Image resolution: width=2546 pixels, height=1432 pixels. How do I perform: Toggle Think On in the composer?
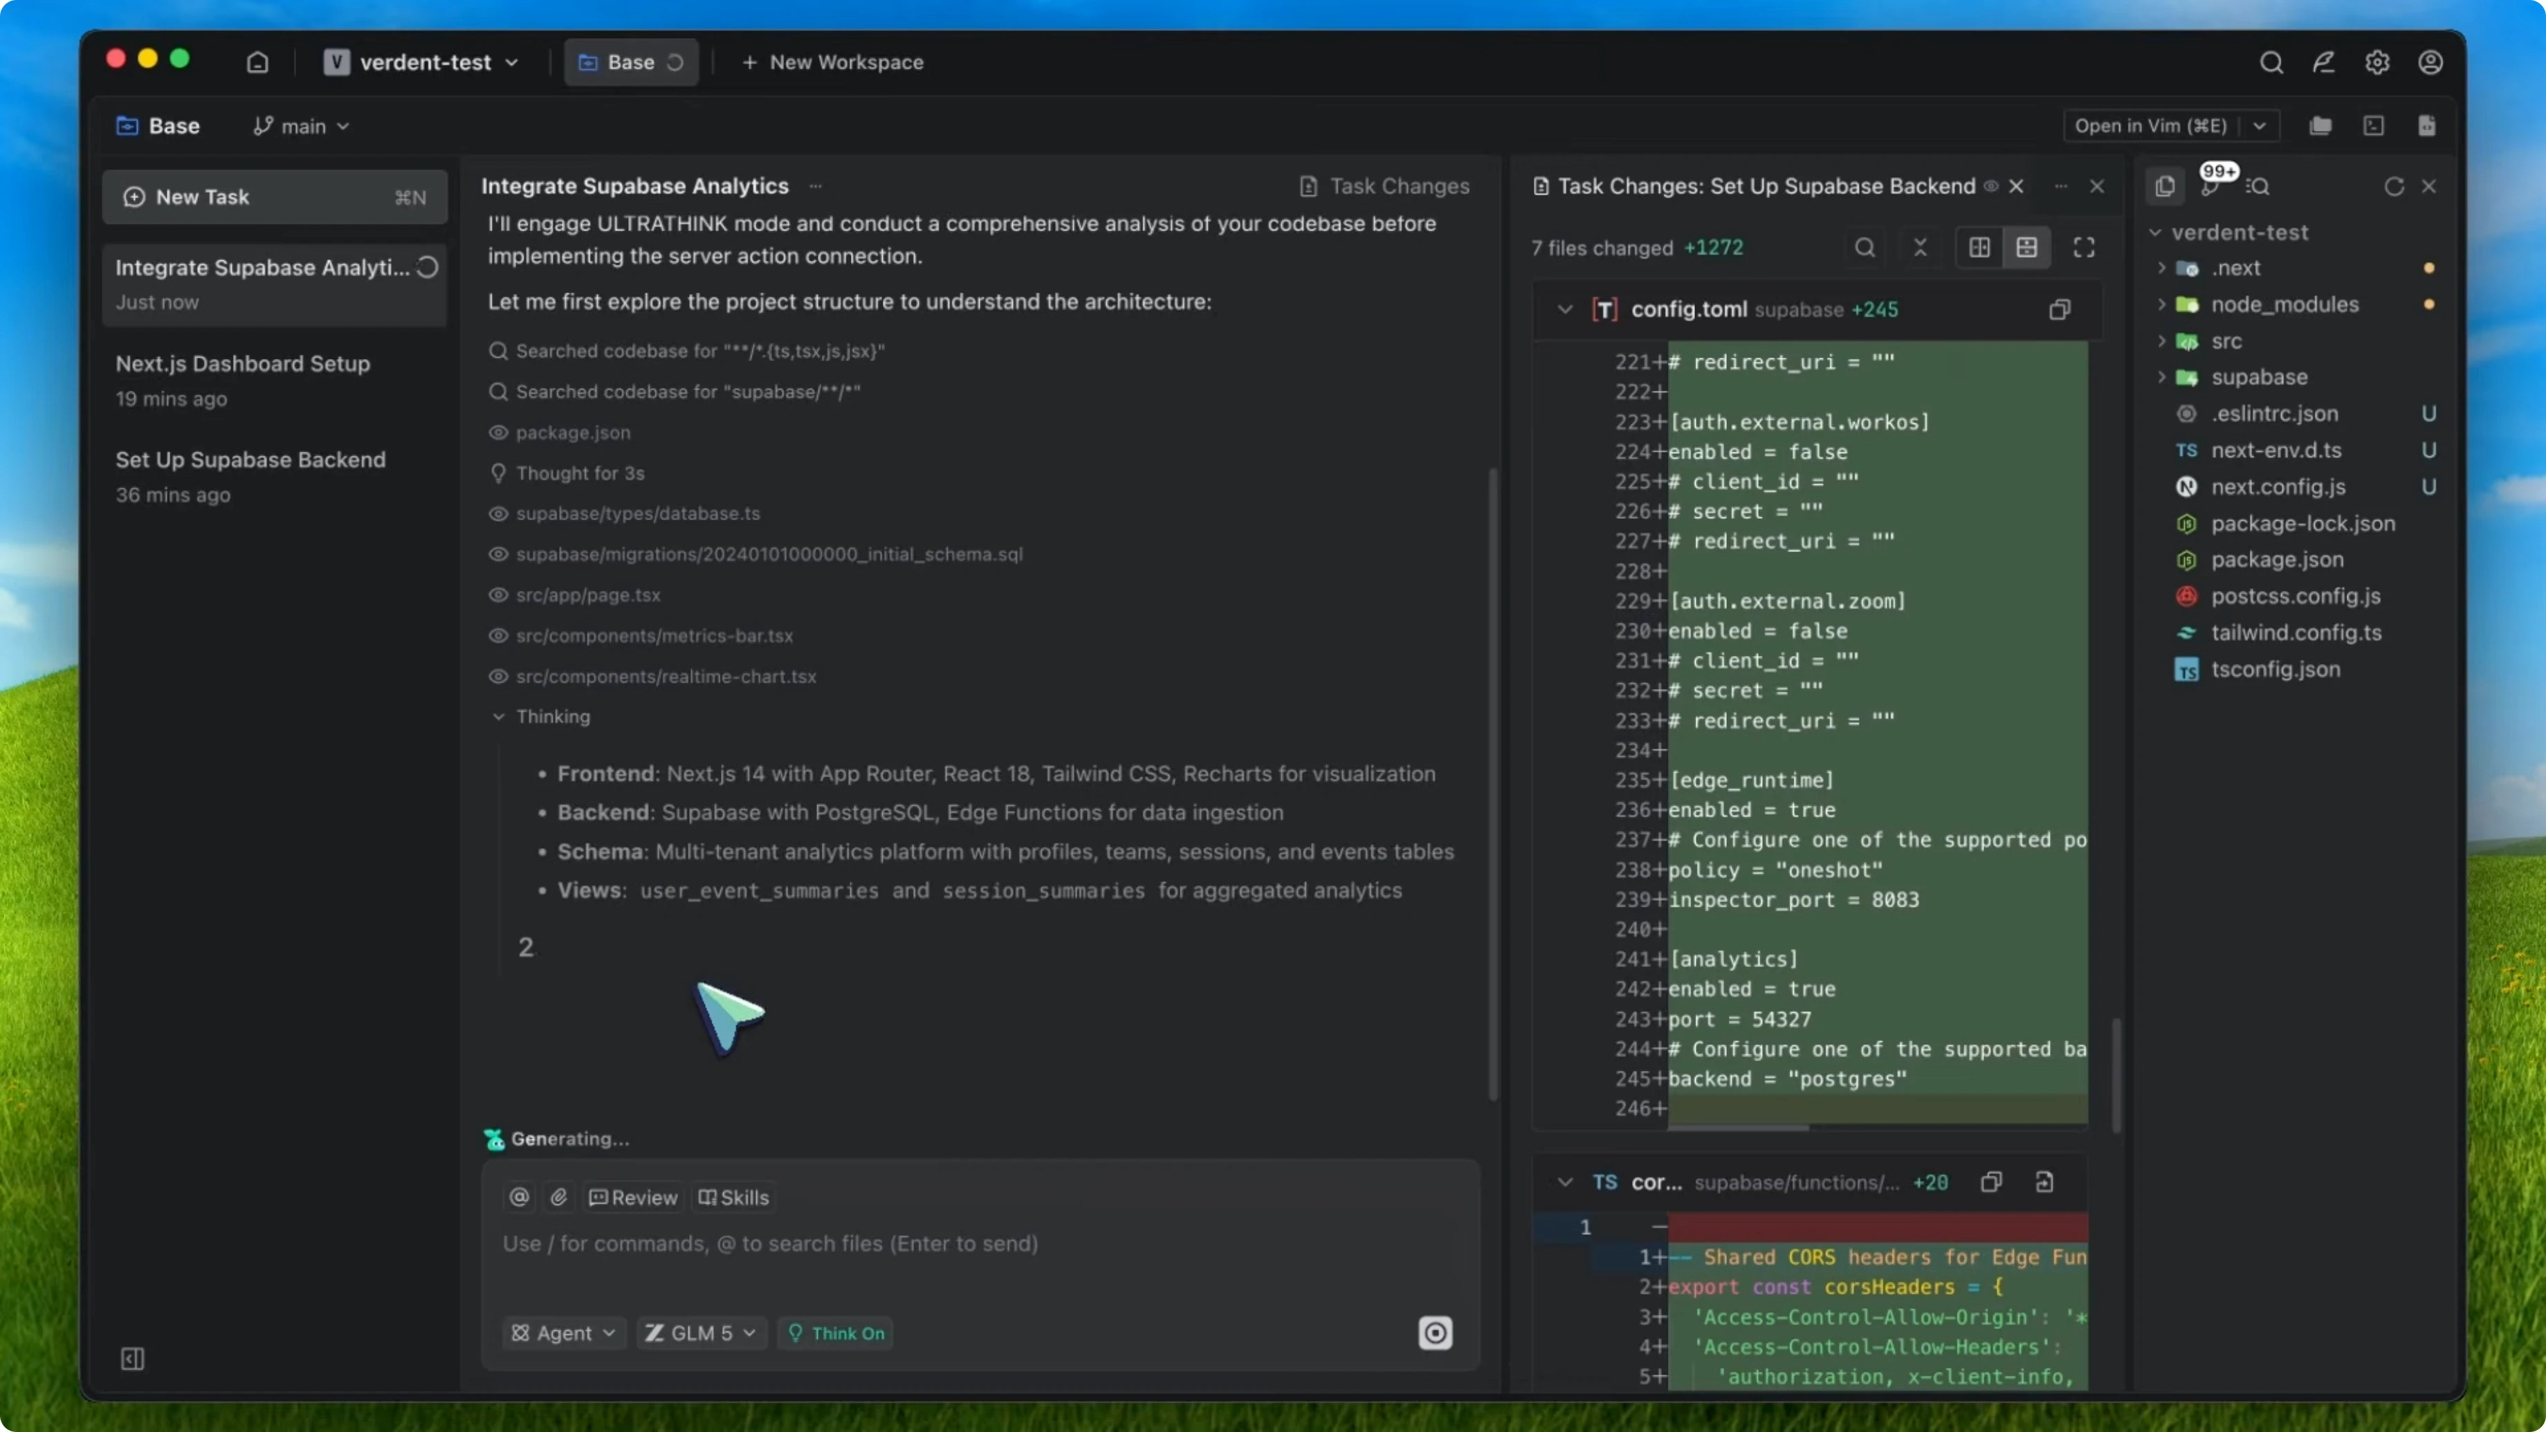click(835, 1332)
